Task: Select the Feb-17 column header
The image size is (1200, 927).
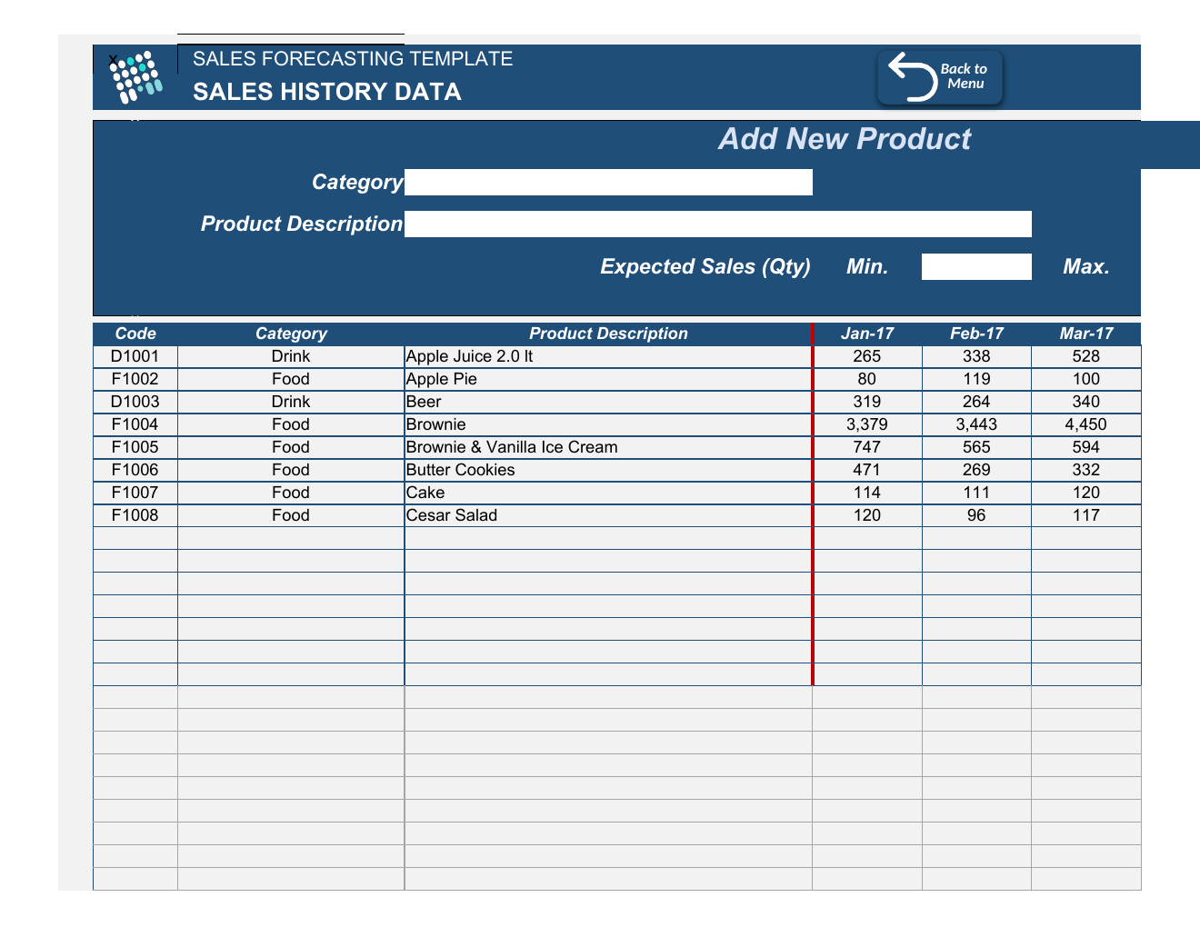Action: (x=976, y=334)
